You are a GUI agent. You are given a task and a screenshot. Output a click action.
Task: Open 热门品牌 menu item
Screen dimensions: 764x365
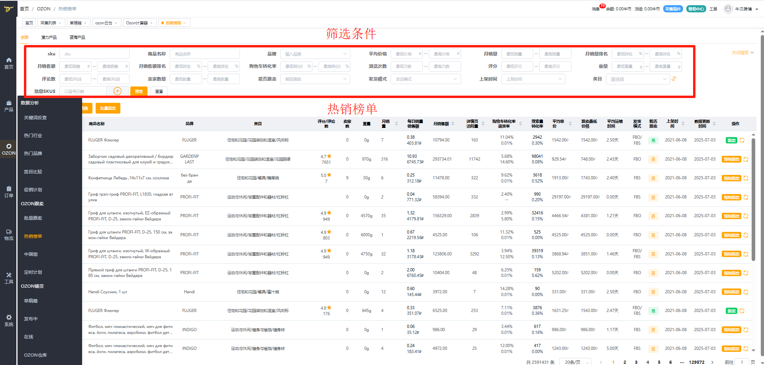[33, 153]
